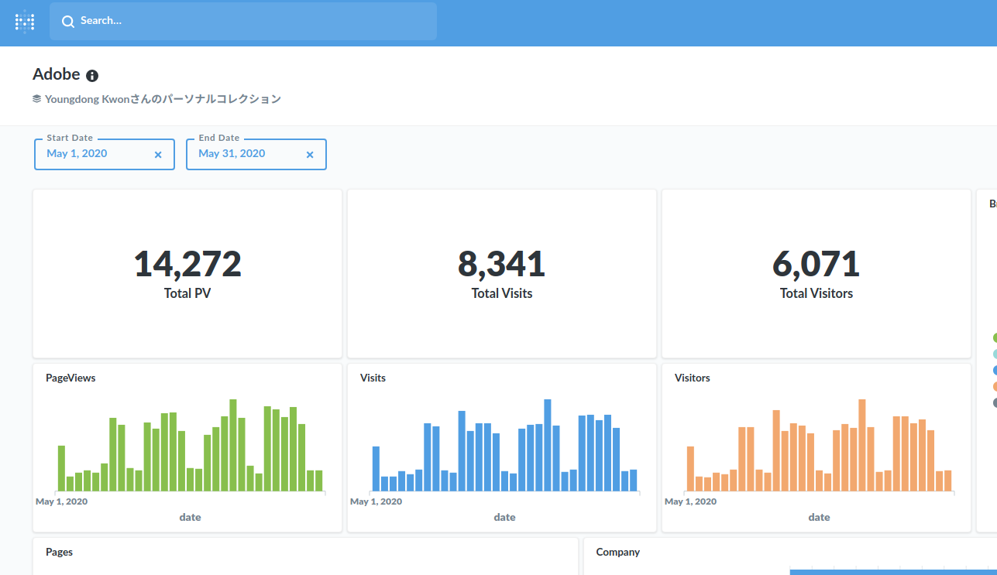Click the Metabase logo icon

point(25,22)
